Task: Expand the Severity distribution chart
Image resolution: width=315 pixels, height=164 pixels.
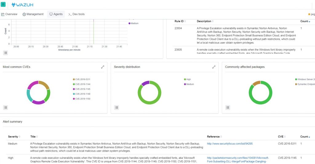Action: pyautogui.click(x=214, y=67)
